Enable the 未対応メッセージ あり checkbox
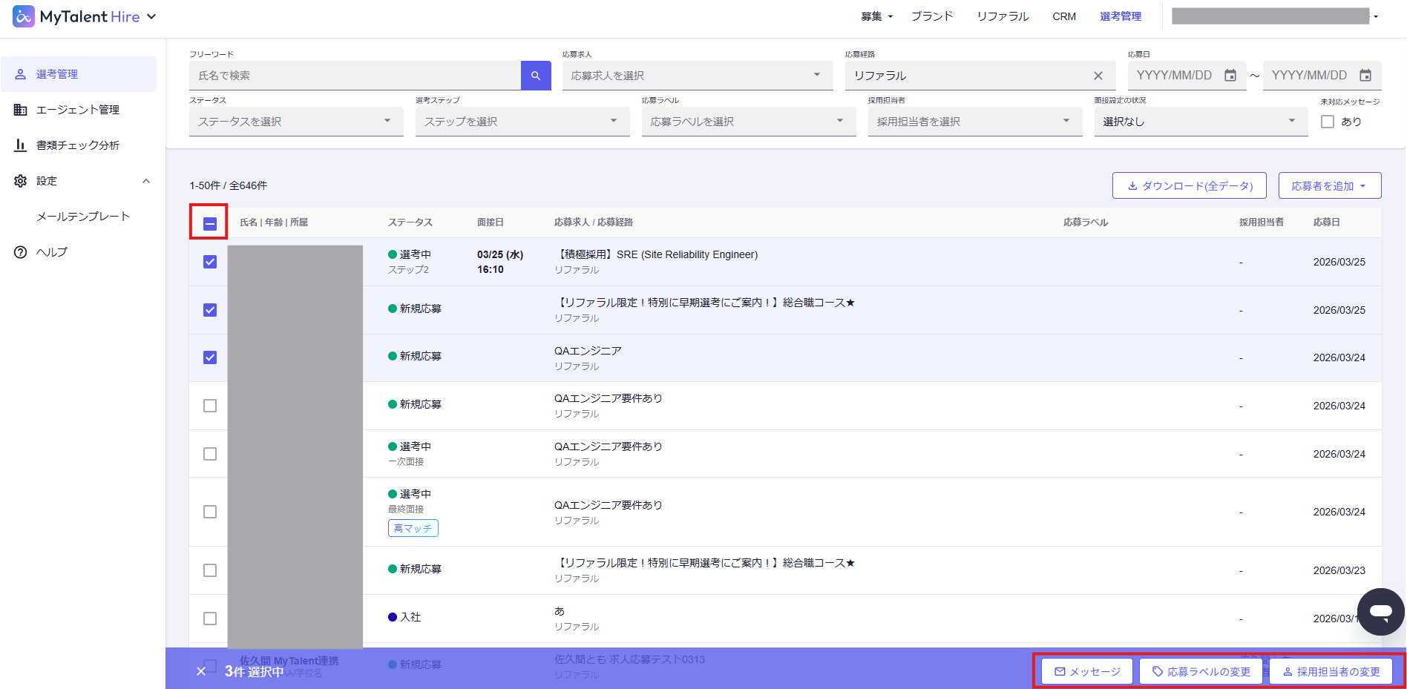1407x689 pixels. 1328,122
